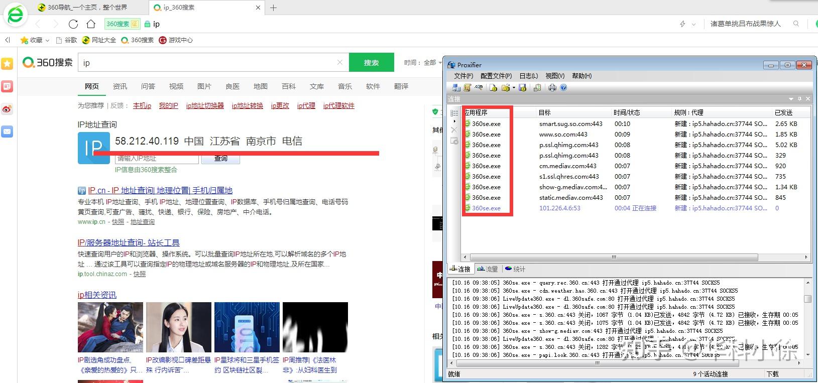Select the 连接 tab at the bottom of the Proxifier connections pane
818x383 pixels.
[460, 269]
